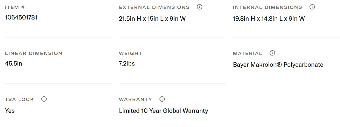The width and height of the screenshot is (340, 127).
Task: Click the 45.5in linear dimension value
Action: click(14, 63)
